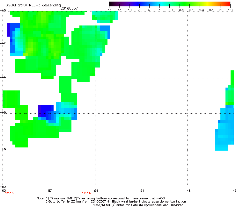The image size is (236, 207).
Task: Click the latitude label -48
Action: click(x=3, y=149)
